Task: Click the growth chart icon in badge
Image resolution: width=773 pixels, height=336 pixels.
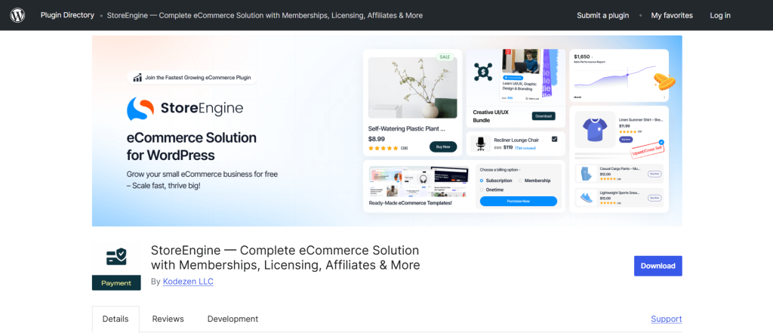Action: 137,78
